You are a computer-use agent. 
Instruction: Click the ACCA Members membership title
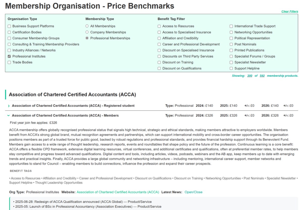65,116
